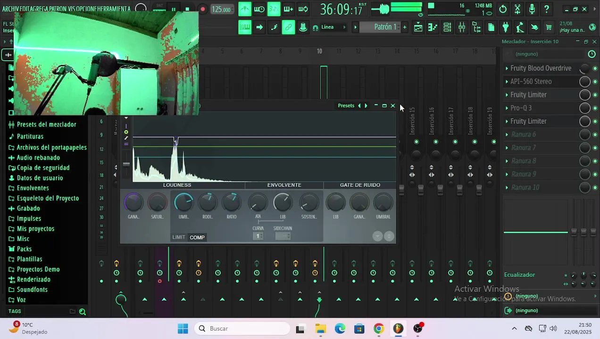The width and height of the screenshot is (600, 339).
Task: Mute the Inserción 19 mixer track LED
Action: click(494, 142)
